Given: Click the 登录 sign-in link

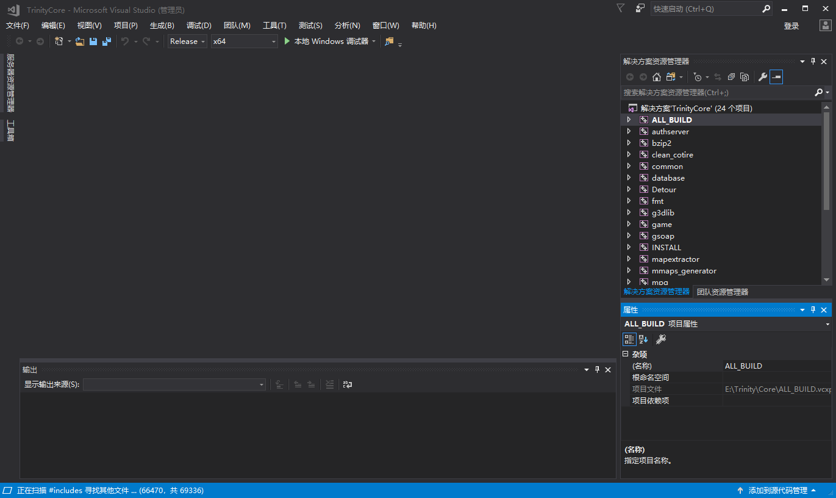Looking at the screenshot, I should 791,26.
